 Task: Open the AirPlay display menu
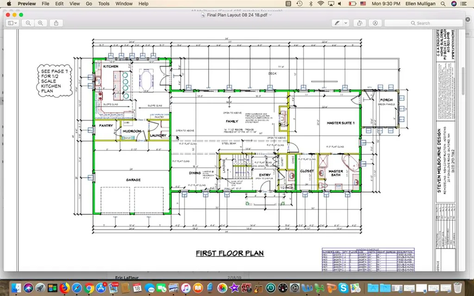[331, 4]
